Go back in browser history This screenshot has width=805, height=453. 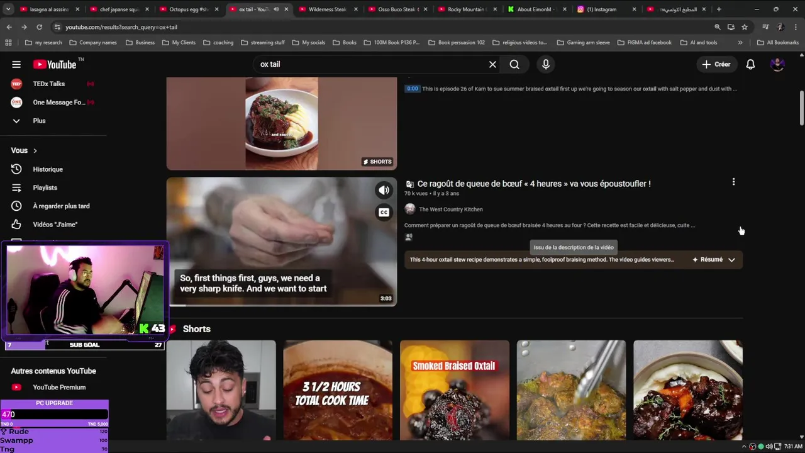(x=9, y=27)
